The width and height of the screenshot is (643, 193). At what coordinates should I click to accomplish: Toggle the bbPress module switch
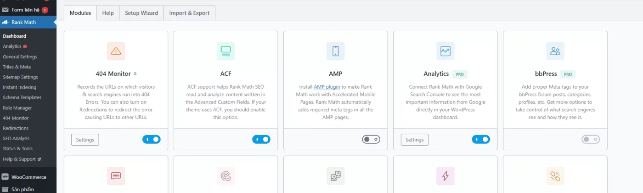tap(591, 139)
